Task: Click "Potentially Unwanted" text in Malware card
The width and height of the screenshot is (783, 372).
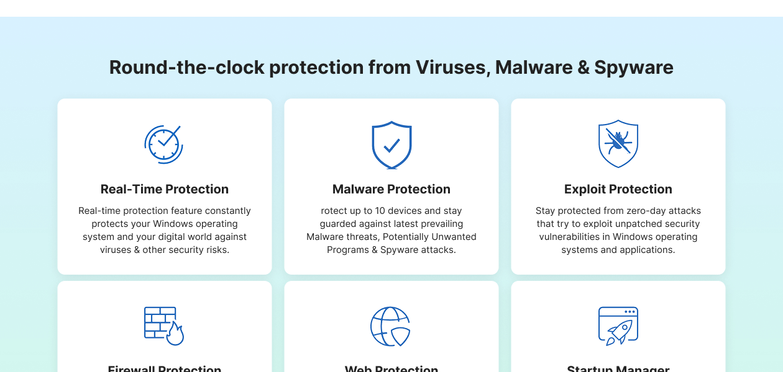Action: pyautogui.click(x=429, y=237)
